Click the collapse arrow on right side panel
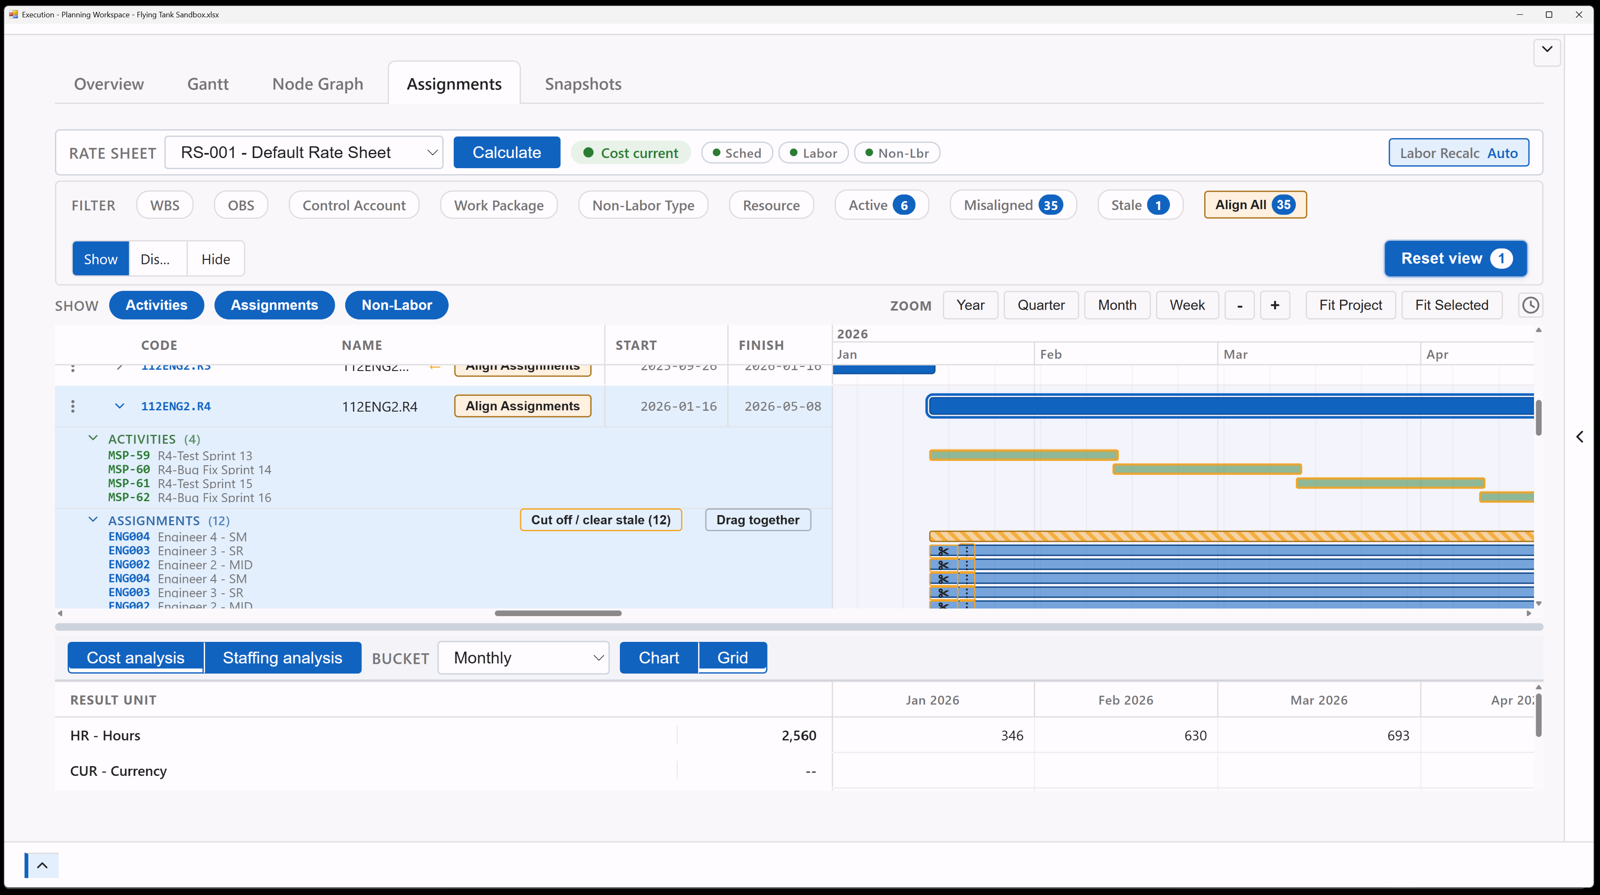This screenshot has height=895, width=1600. pos(1580,437)
